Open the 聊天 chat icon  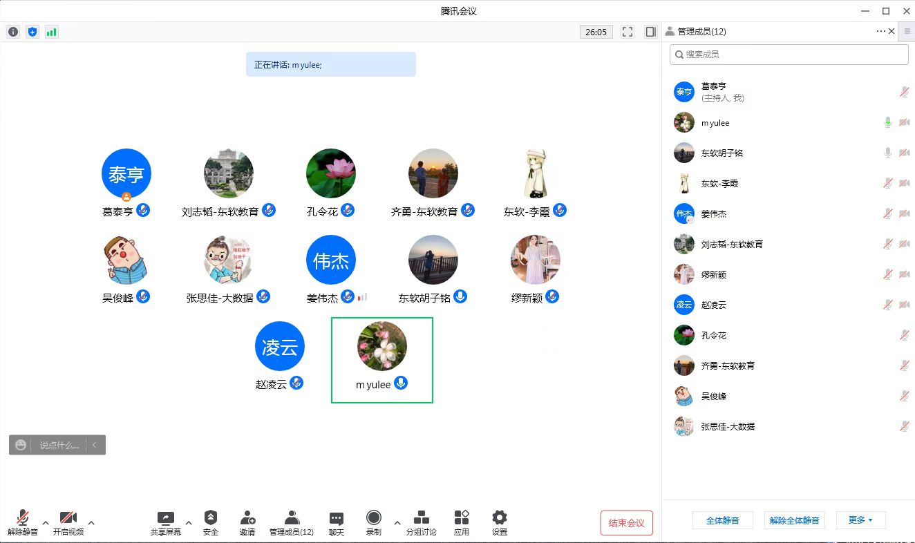pos(337,518)
